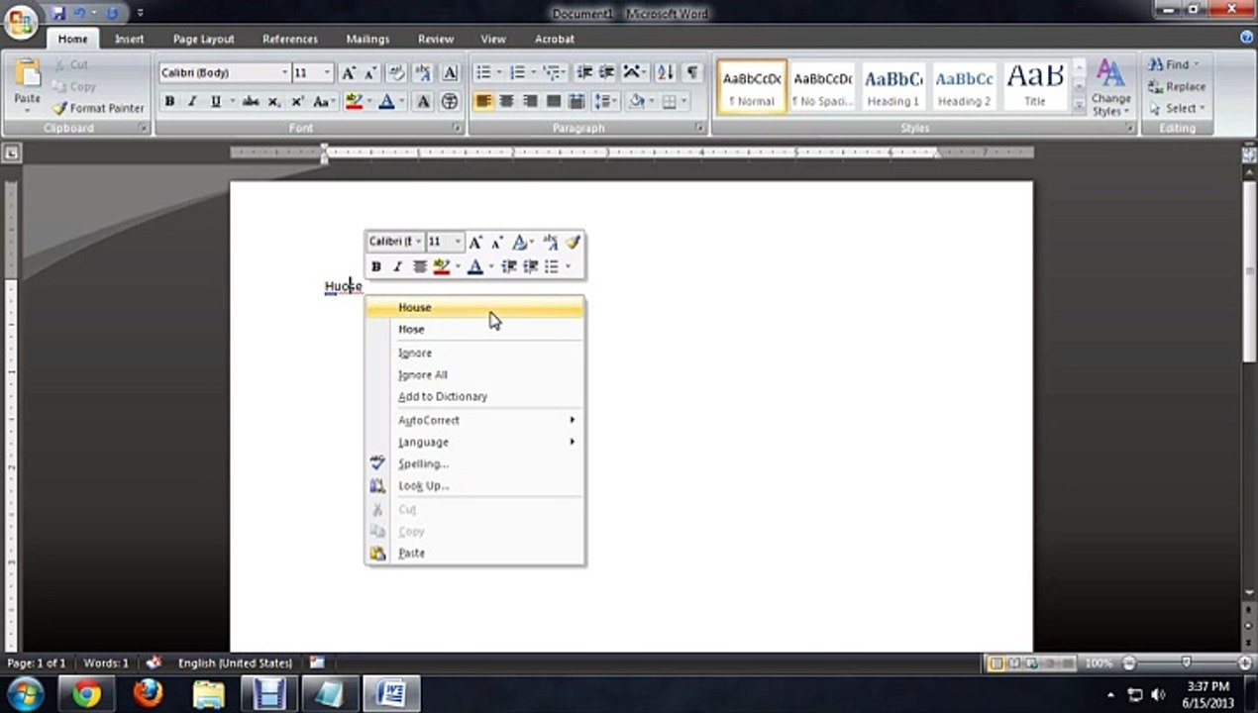Open the Insert ribbon tab
The width and height of the screenshot is (1258, 713).
coord(130,39)
